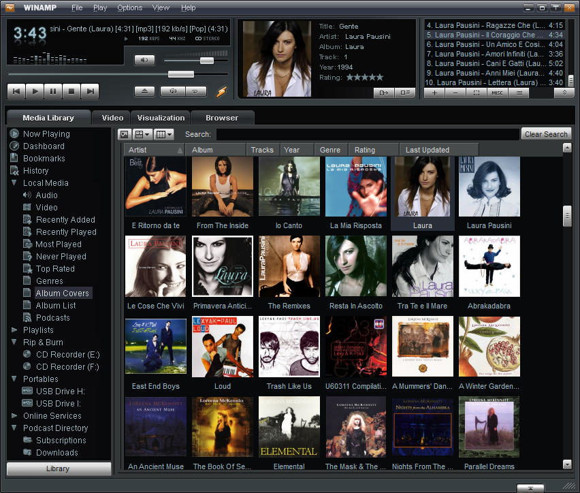The width and height of the screenshot is (580, 493).
Task: Open the View menu
Action: tap(161, 7)
